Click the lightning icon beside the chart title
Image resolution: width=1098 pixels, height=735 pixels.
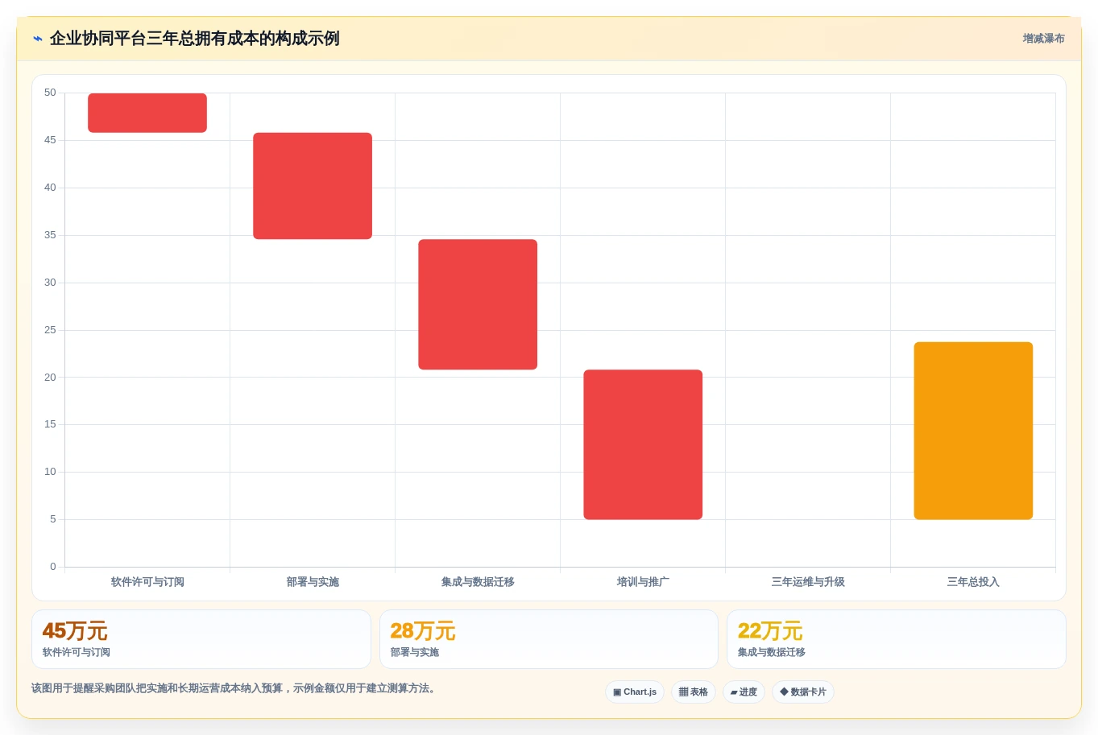click(38, 39)
